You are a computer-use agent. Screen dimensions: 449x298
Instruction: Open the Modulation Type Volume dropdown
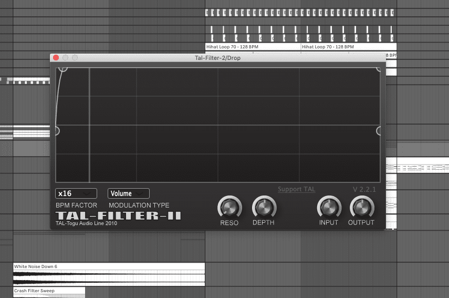[129, 193]
